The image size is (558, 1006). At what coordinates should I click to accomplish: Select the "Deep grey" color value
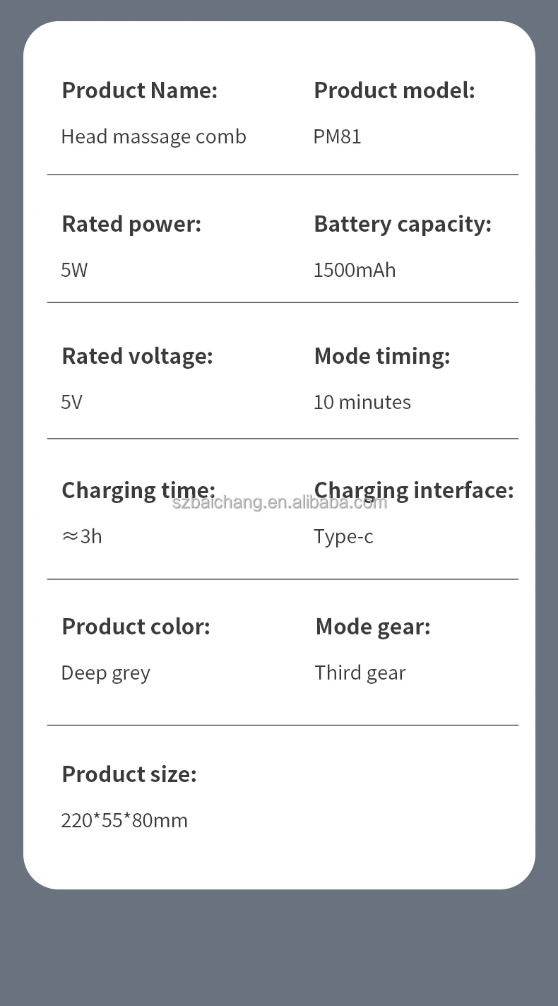tap(105, 673)
